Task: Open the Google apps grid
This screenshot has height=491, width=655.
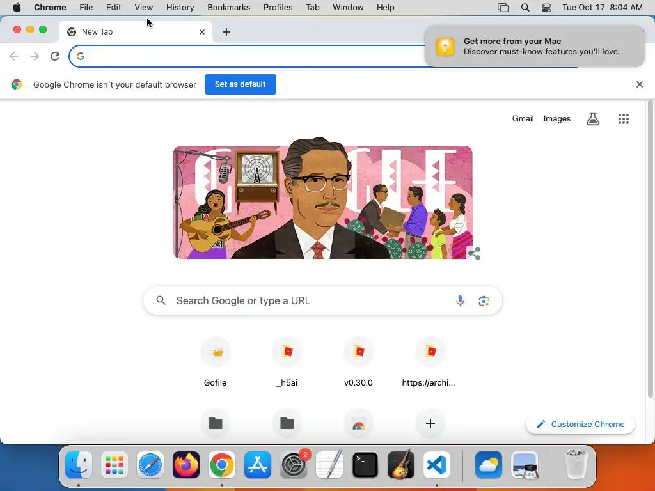Action: [x=623, y=119]
